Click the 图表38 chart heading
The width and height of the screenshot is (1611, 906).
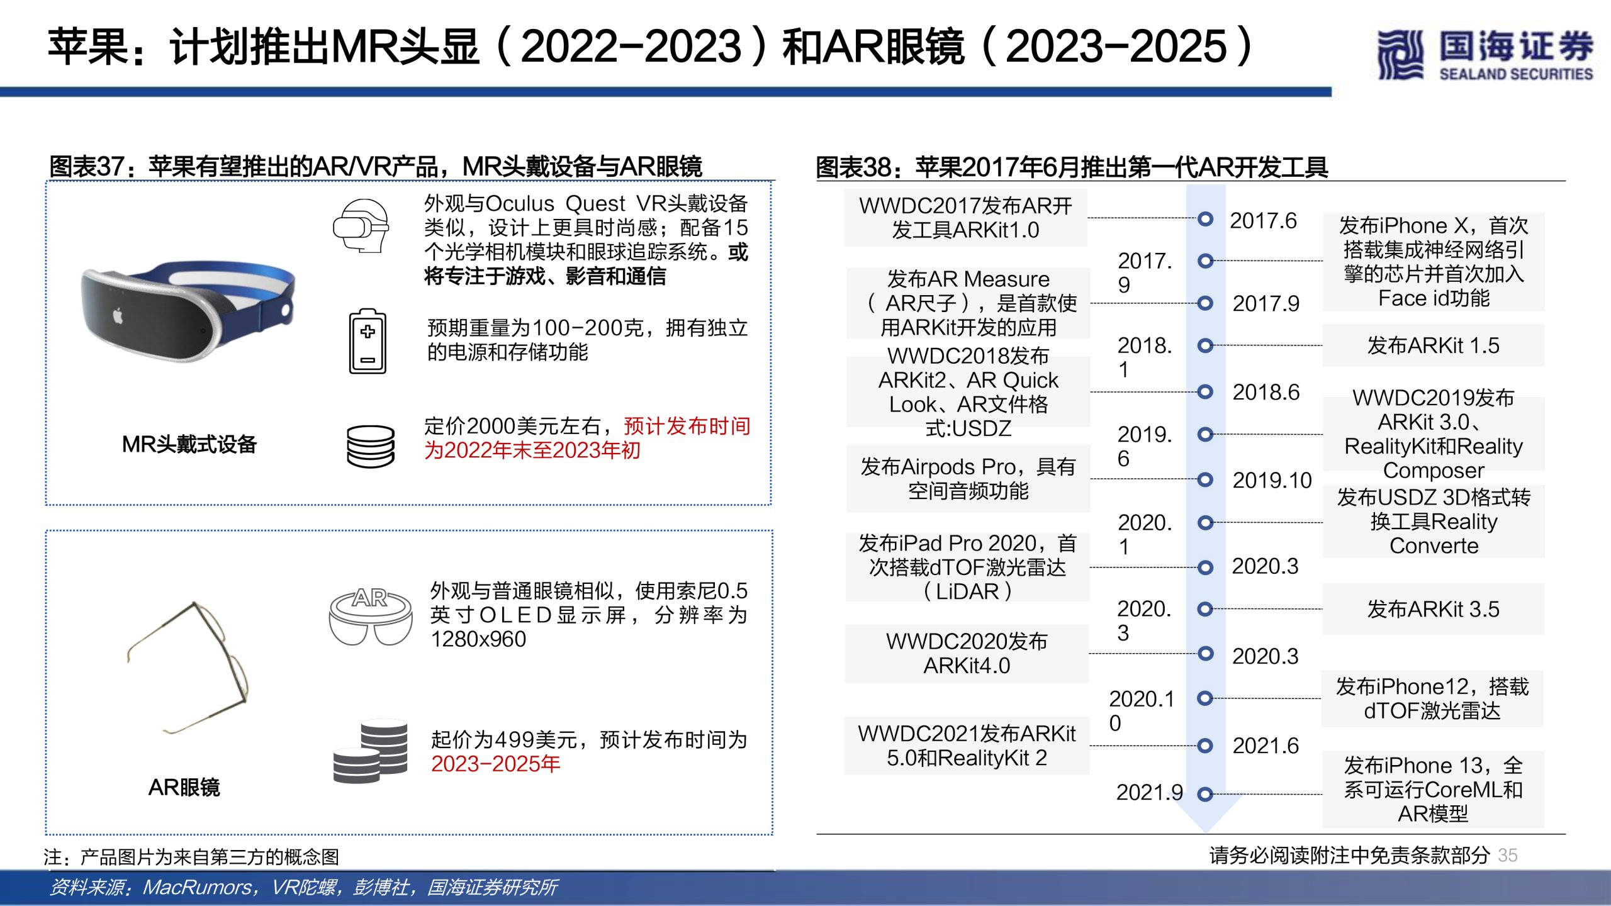[1072, 167]
